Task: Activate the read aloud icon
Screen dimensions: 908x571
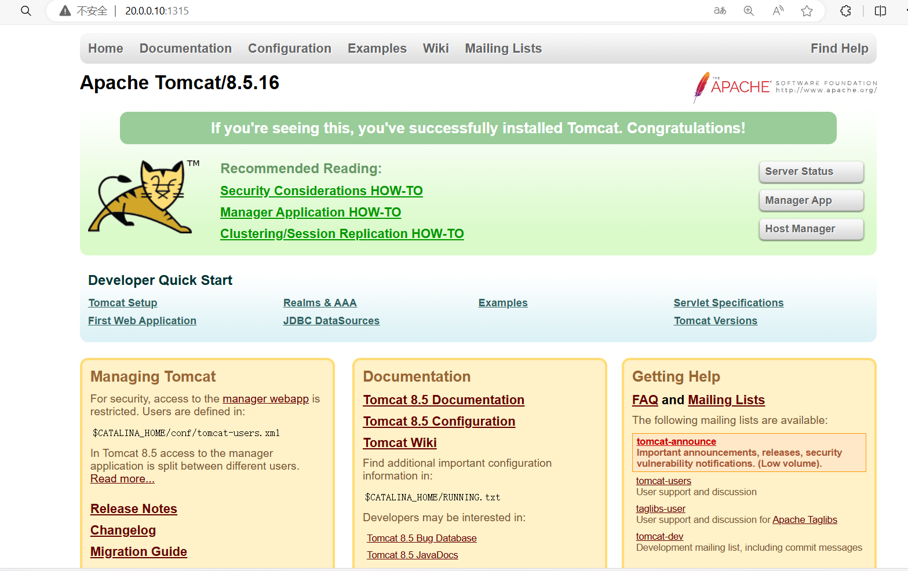Action: point(778,11)
